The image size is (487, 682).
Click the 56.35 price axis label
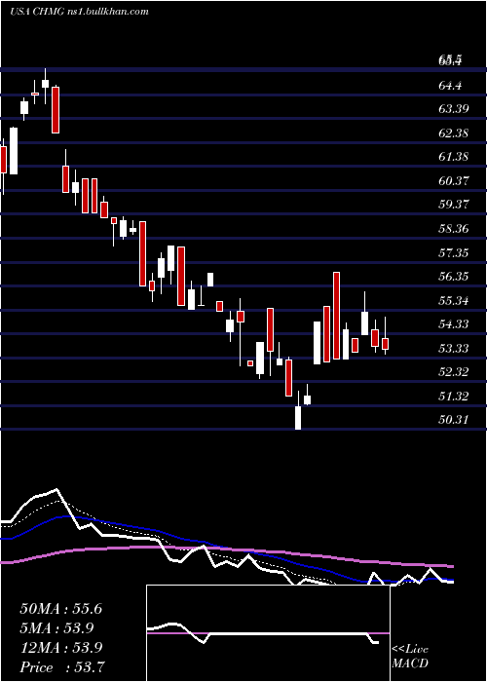tap(454, 276)
